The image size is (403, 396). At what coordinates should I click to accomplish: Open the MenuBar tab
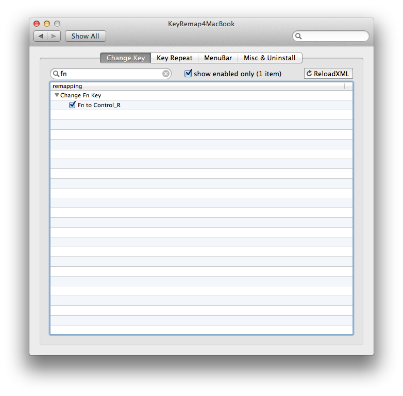(218, 58)
